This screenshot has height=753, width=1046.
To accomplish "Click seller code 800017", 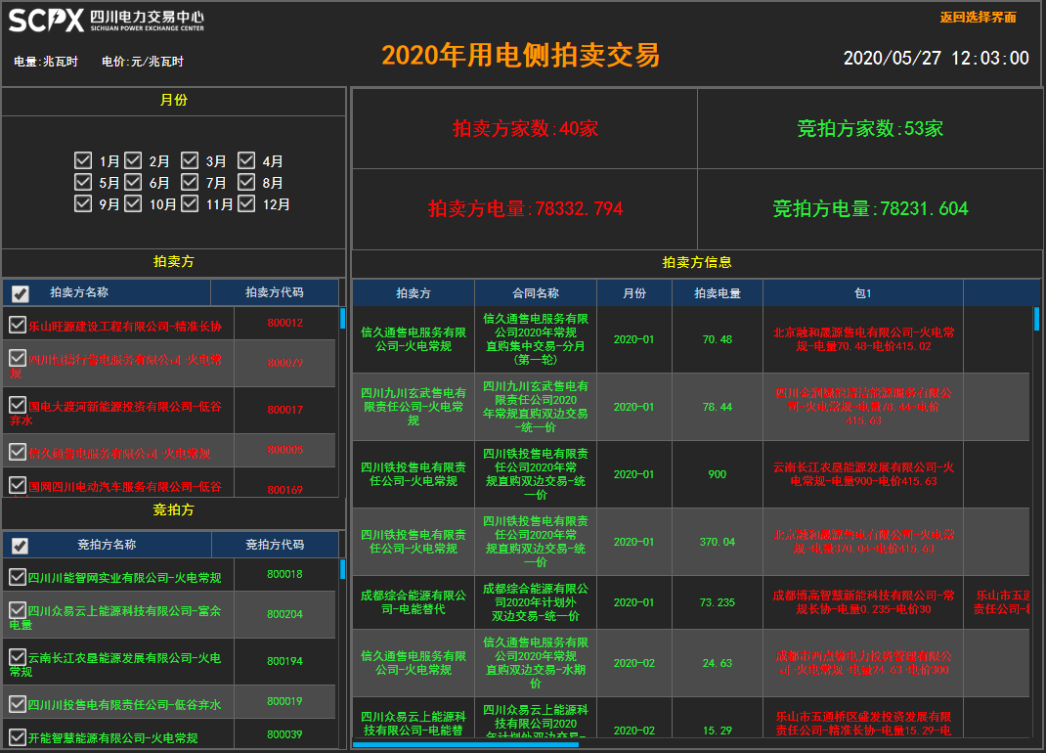I will [284, 410].
